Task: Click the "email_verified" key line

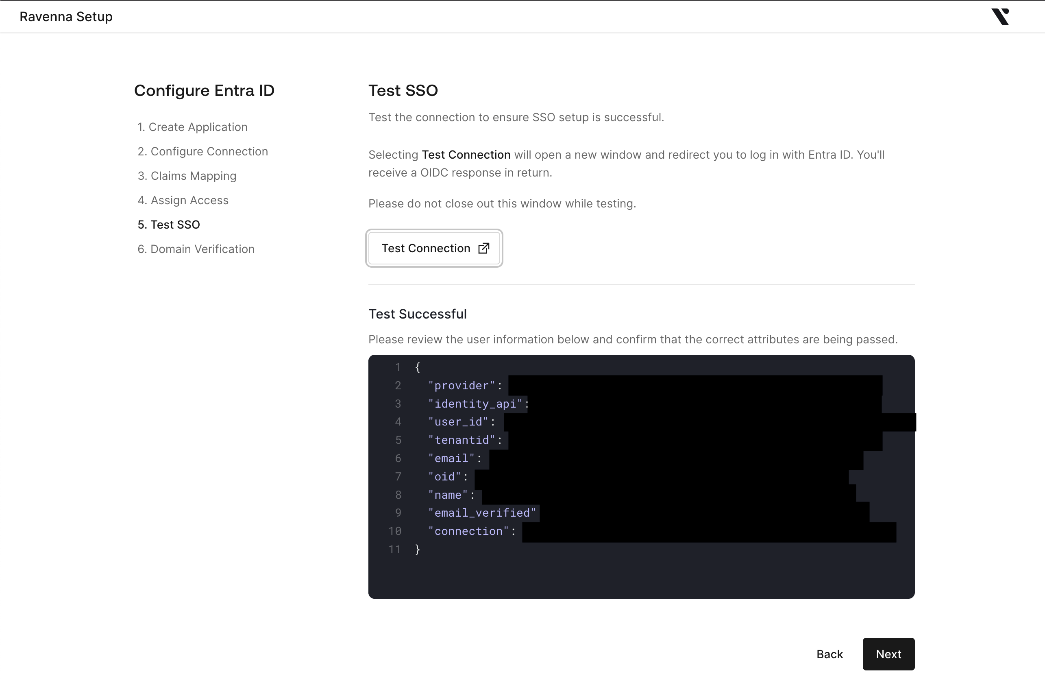Action: point(482,513)
